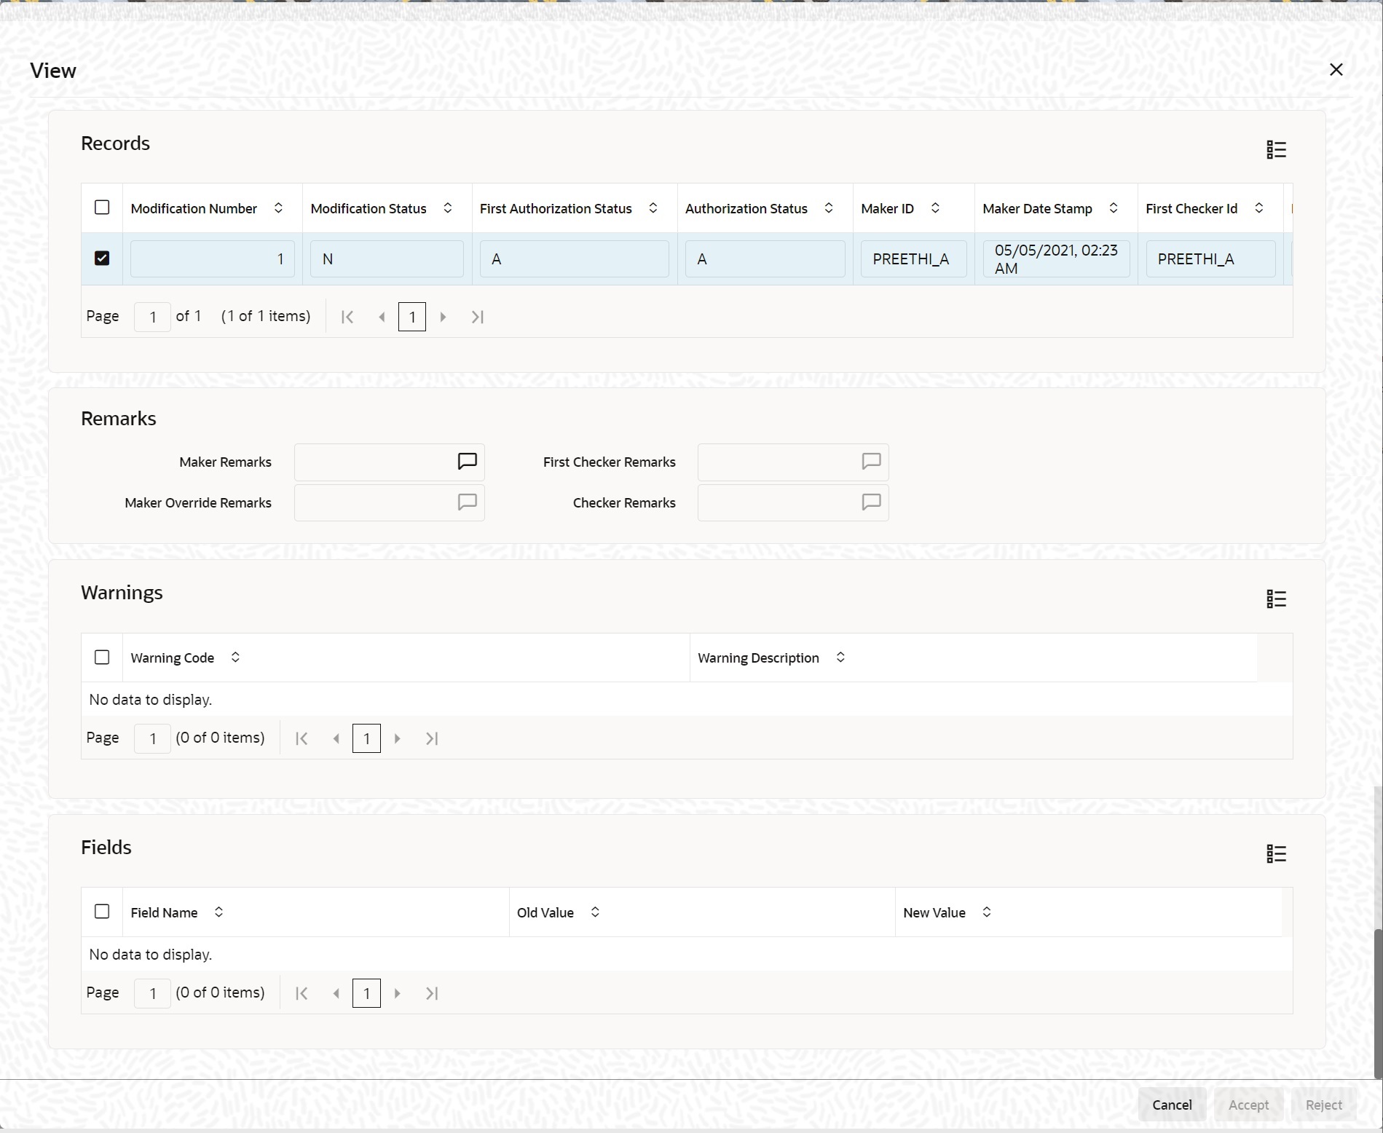Open the Maker Remarks comment popup
The image size is (1383, 1133).
pyautogui.click(x=466, y=462)
